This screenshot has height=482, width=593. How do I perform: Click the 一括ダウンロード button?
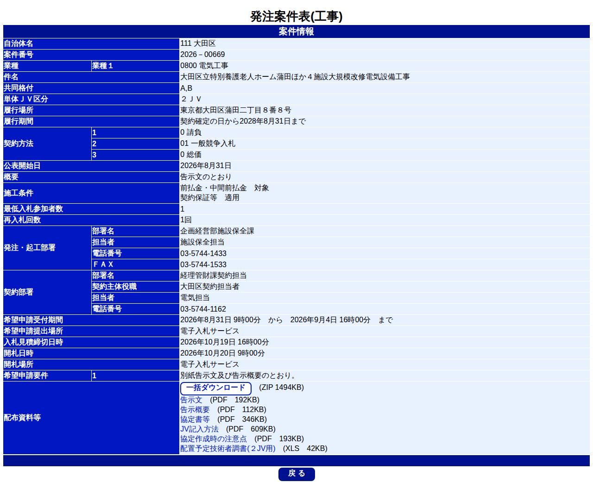tap(215, 388)
